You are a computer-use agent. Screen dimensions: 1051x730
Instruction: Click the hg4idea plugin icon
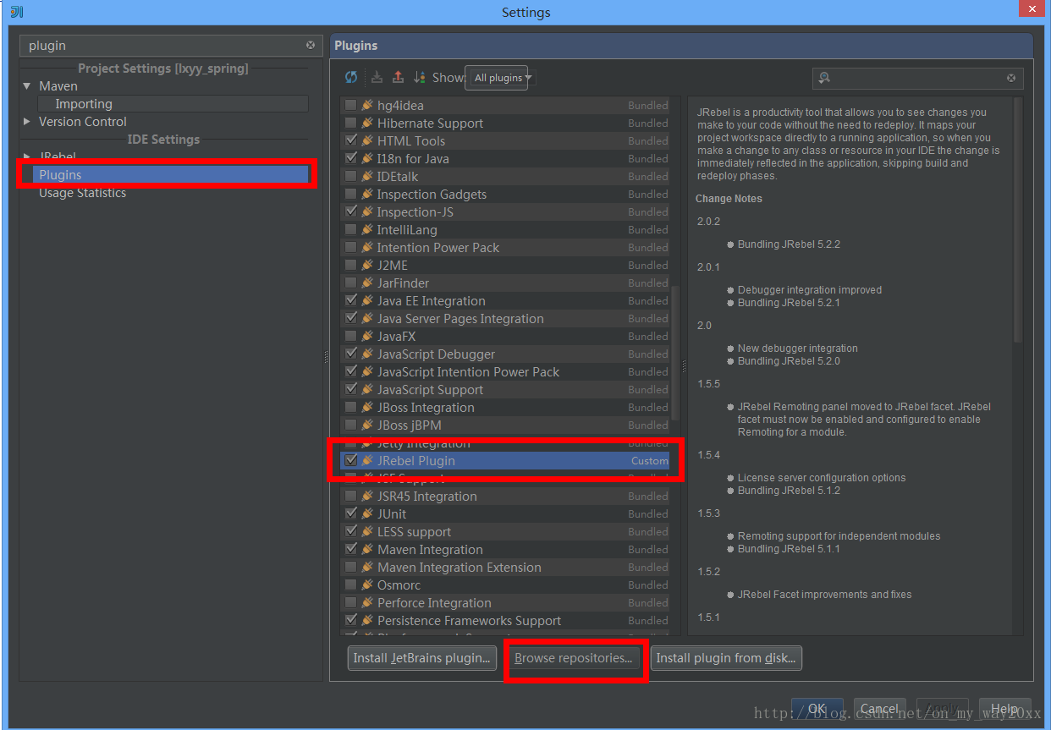click(x=367, y=106)
